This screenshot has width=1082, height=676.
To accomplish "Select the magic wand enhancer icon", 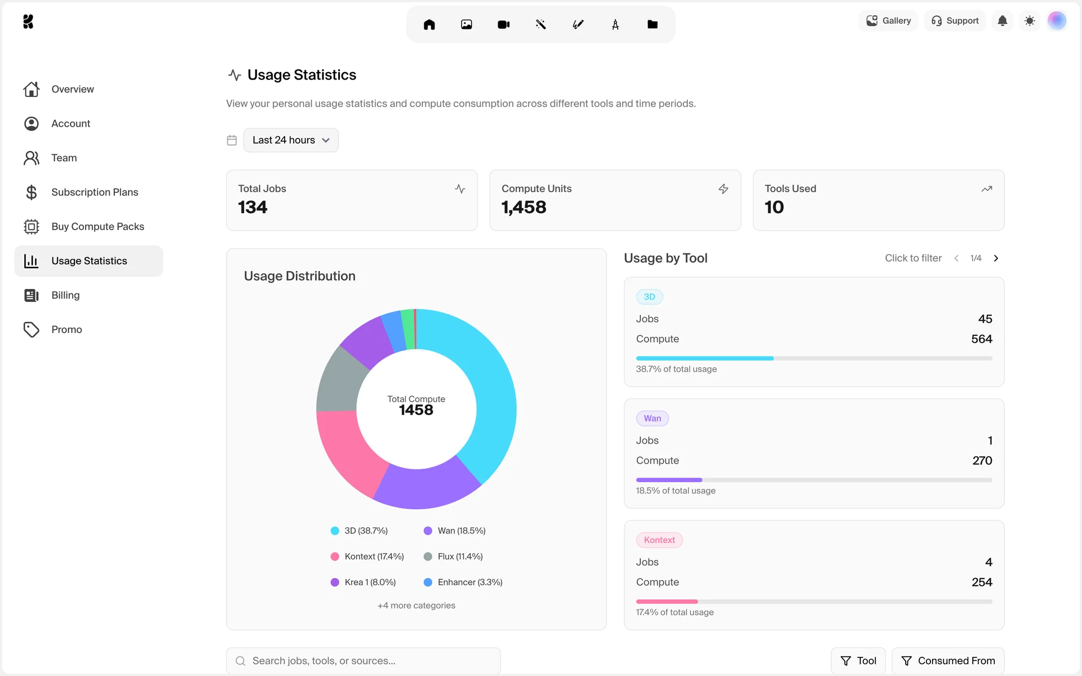I will click(541, 24).
